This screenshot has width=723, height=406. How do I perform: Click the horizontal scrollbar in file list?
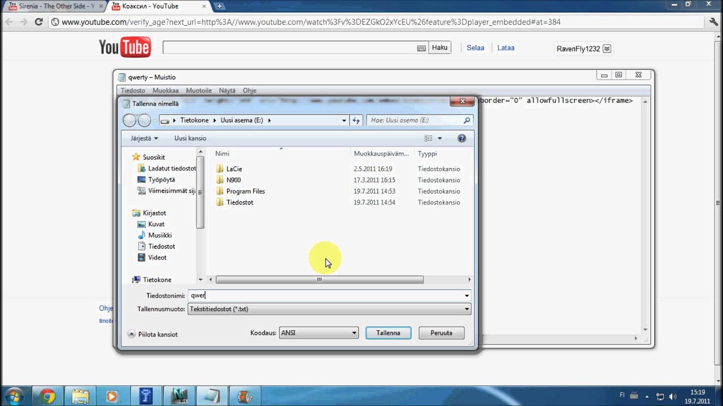[x=319, y=280]
